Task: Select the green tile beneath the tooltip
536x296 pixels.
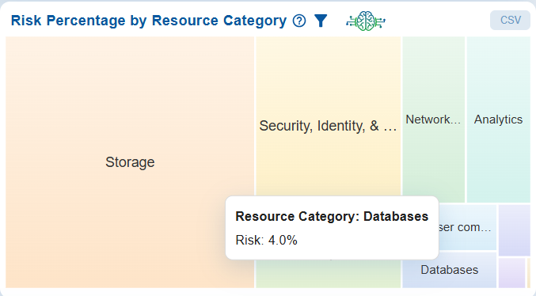Action: click(x=328, y=274)
